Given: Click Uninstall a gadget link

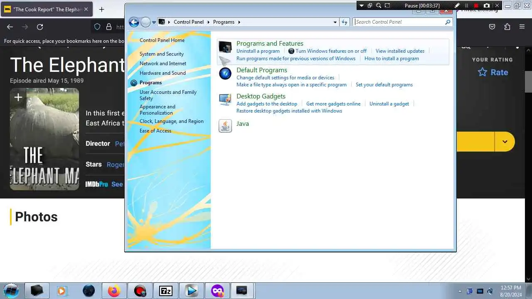Looking at the screenshot, I should [389, 104].
